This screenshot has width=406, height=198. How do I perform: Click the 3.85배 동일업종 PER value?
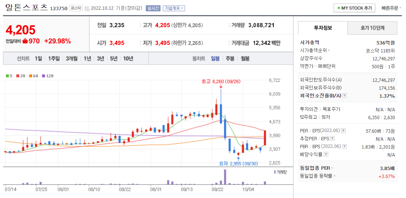pyautogui.click(x=387, y=168)
